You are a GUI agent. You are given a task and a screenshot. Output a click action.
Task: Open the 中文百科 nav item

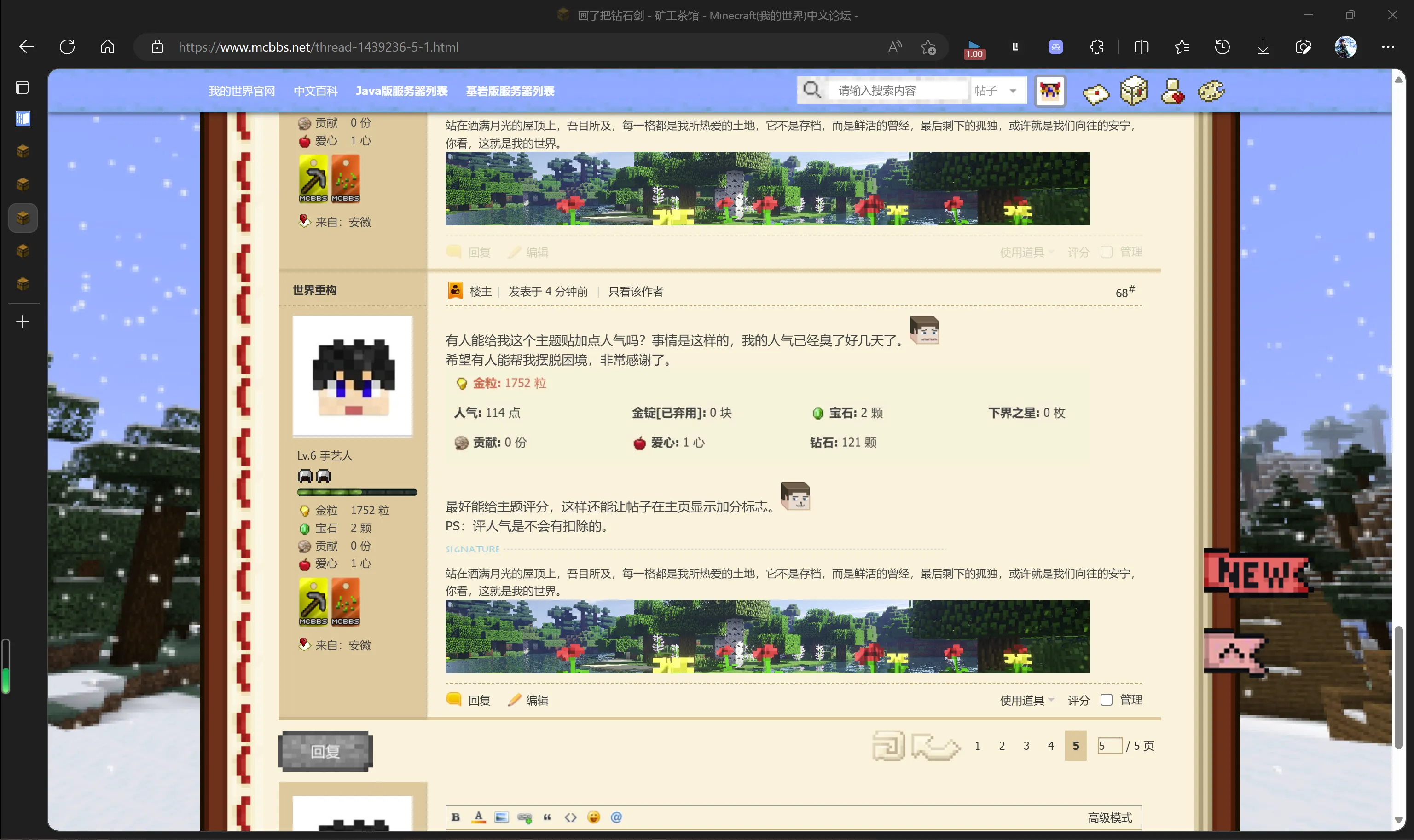click(x=315, y=91)
